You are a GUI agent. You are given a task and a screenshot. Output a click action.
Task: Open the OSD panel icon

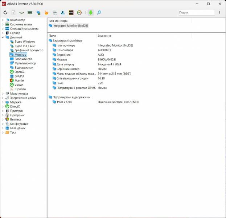[x=71, y=13]
